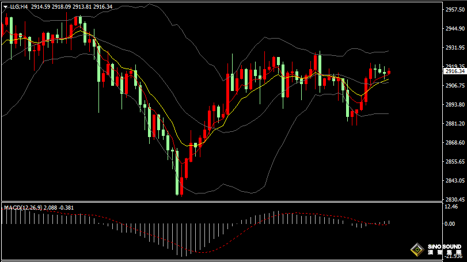Click the 2944.90 price axis label
The width and height of the screenshot is (467, 262).
tap(455, 29)
